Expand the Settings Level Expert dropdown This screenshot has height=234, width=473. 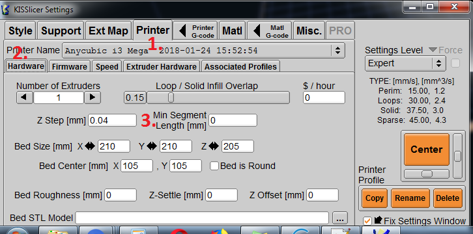[x=438, y=64]
